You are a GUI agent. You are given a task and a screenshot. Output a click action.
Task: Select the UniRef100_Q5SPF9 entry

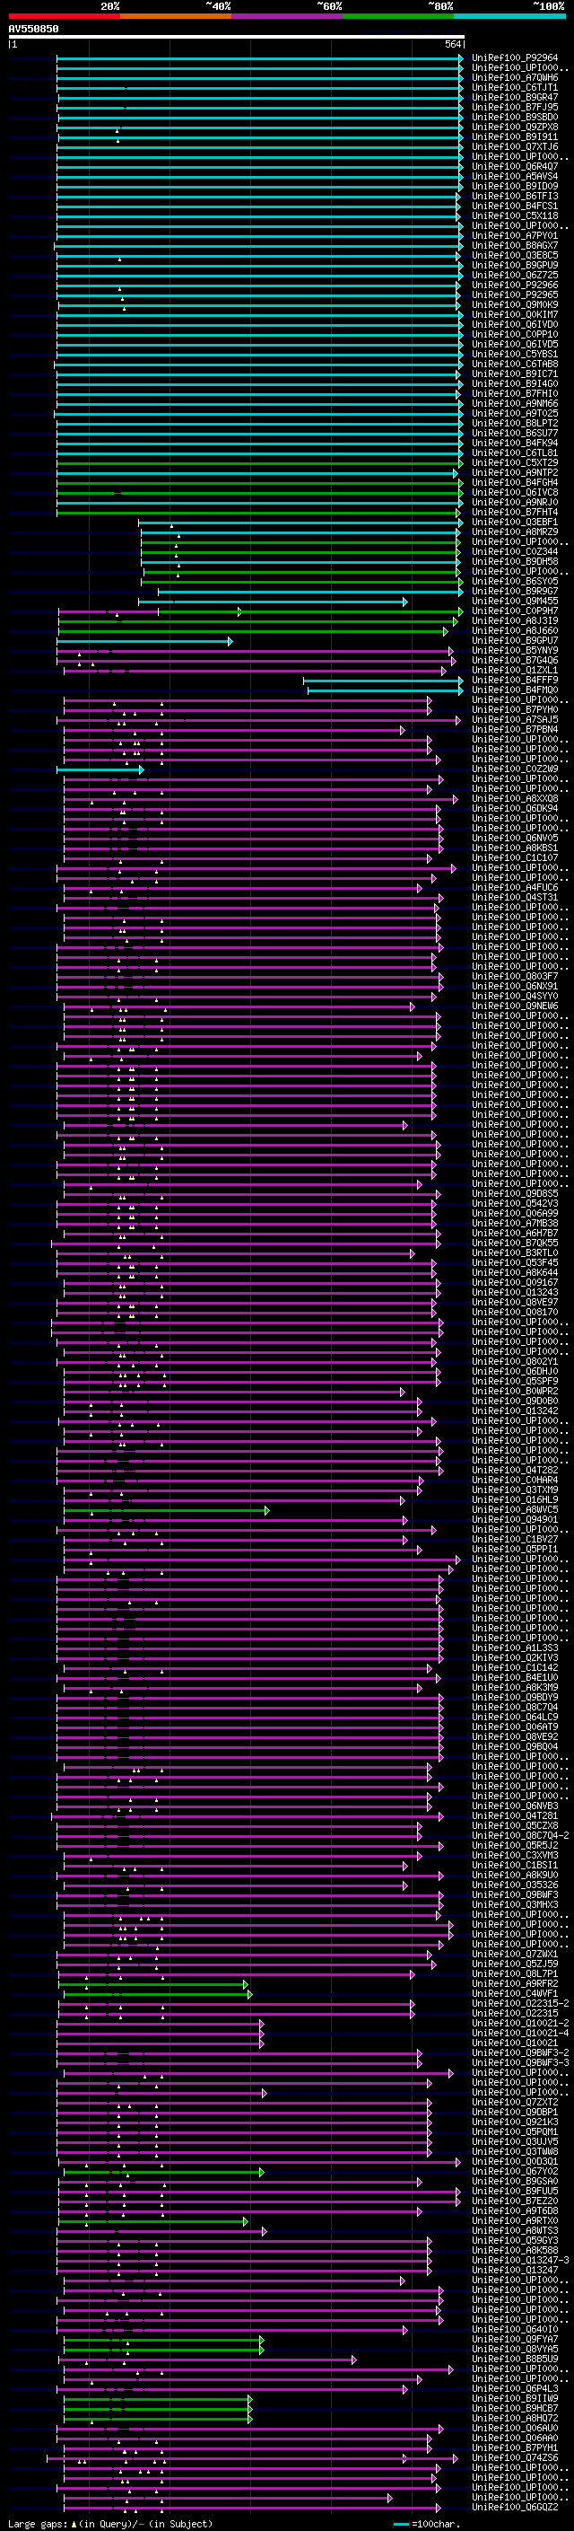515,1382
